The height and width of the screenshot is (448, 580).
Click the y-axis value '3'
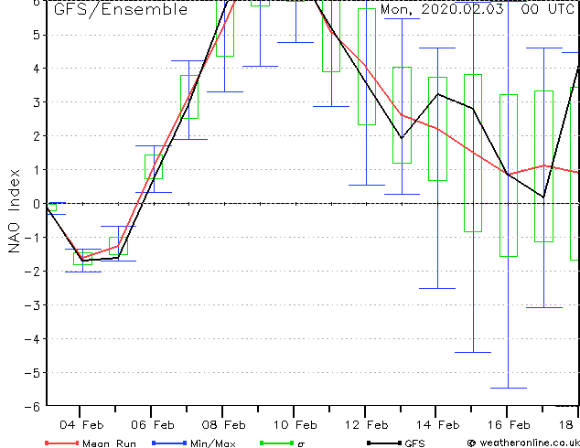point(36,102)
